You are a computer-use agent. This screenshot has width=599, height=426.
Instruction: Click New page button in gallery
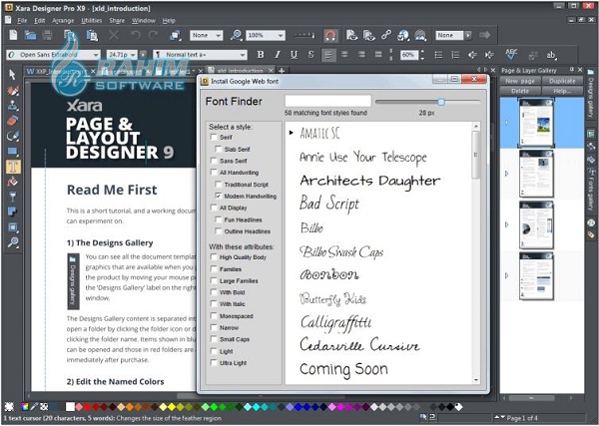coord(520,81)
